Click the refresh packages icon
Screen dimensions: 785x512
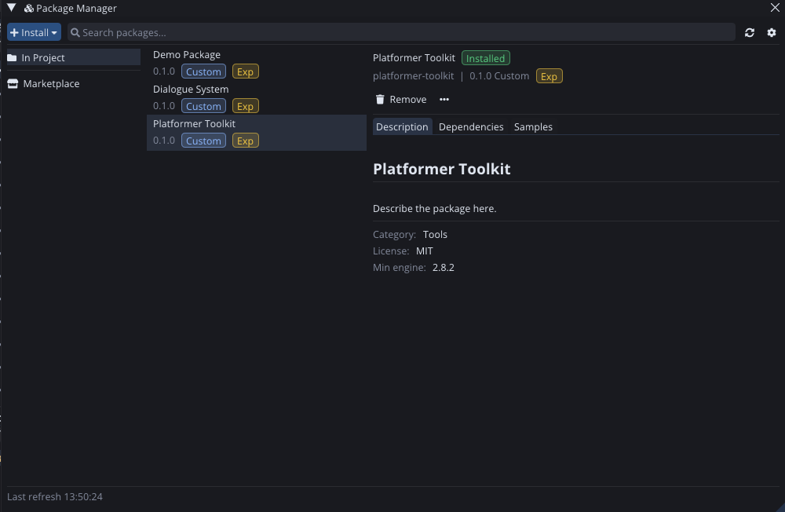click(x=750, y=32)
